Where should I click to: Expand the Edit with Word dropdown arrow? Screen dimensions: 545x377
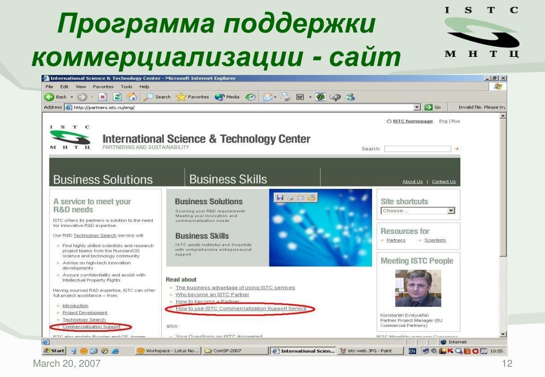tap(310, 97)
